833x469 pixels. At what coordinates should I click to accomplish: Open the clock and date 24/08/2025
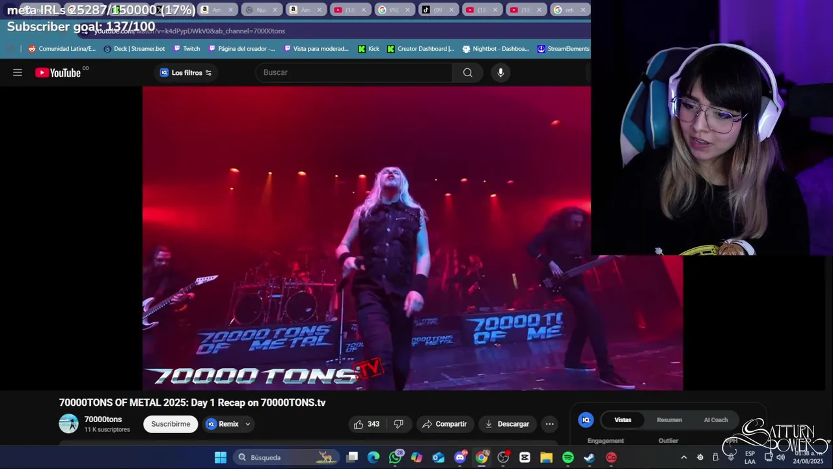tap(808, 457)
